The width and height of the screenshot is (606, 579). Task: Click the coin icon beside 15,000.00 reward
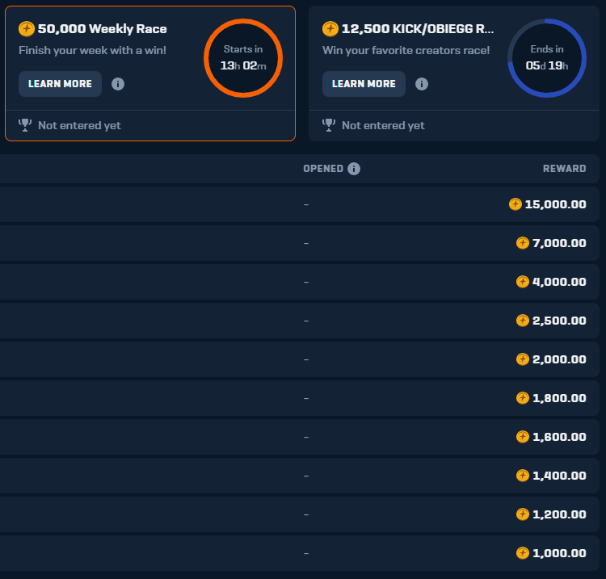(x=516, y=204)
